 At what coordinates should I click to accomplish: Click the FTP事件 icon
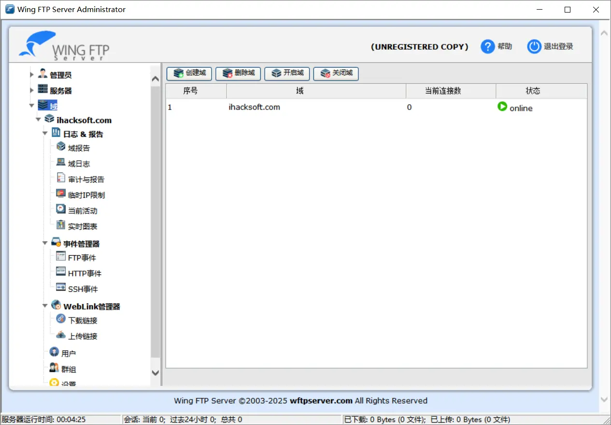tap(61, 257)
